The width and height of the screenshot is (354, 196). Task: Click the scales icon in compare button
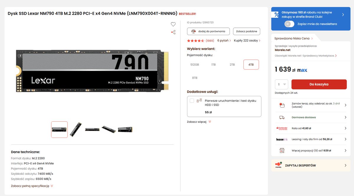pos(194,31)
